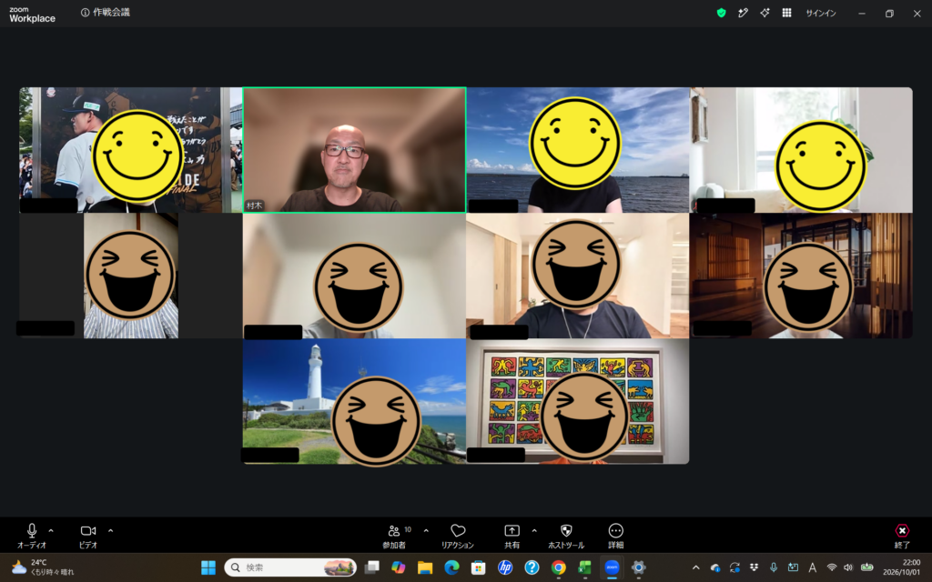Click the 終了 end meeting button
The image size is (932, 582).
902,536
